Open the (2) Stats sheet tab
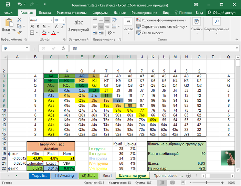241x186 pixels. click(88, 176)
